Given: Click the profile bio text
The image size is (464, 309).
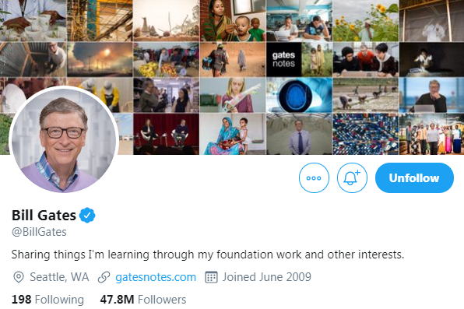Looking at the screenshot, I should coord(208,255).
